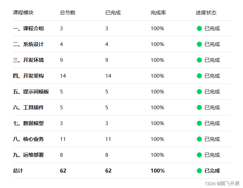Click the 二、系统设计 module name
This screenshot has height=188, width=243.
[x=28, y=44]
